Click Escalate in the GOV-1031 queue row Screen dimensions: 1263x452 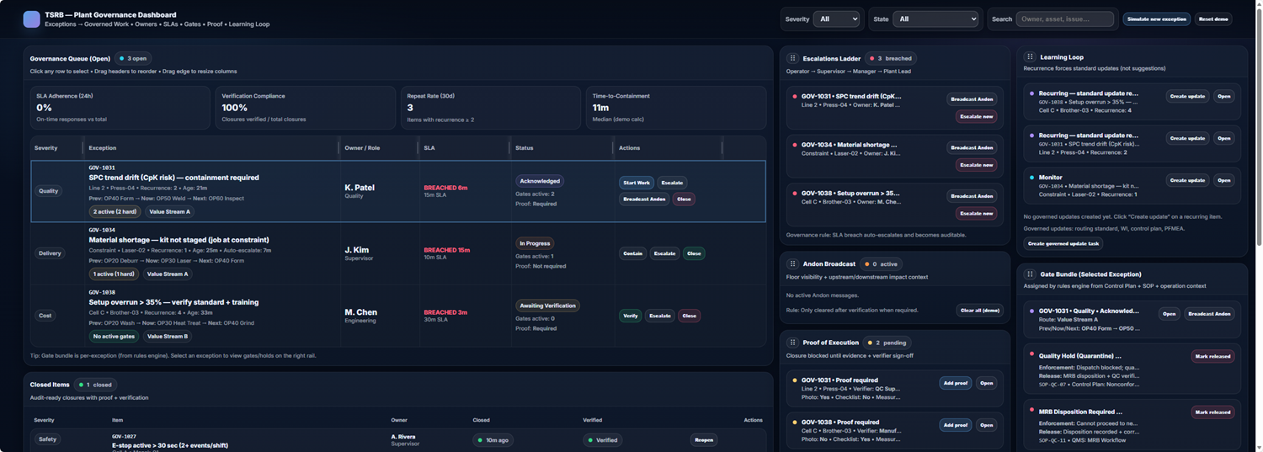pyautogui.click(x=672, y=183)
